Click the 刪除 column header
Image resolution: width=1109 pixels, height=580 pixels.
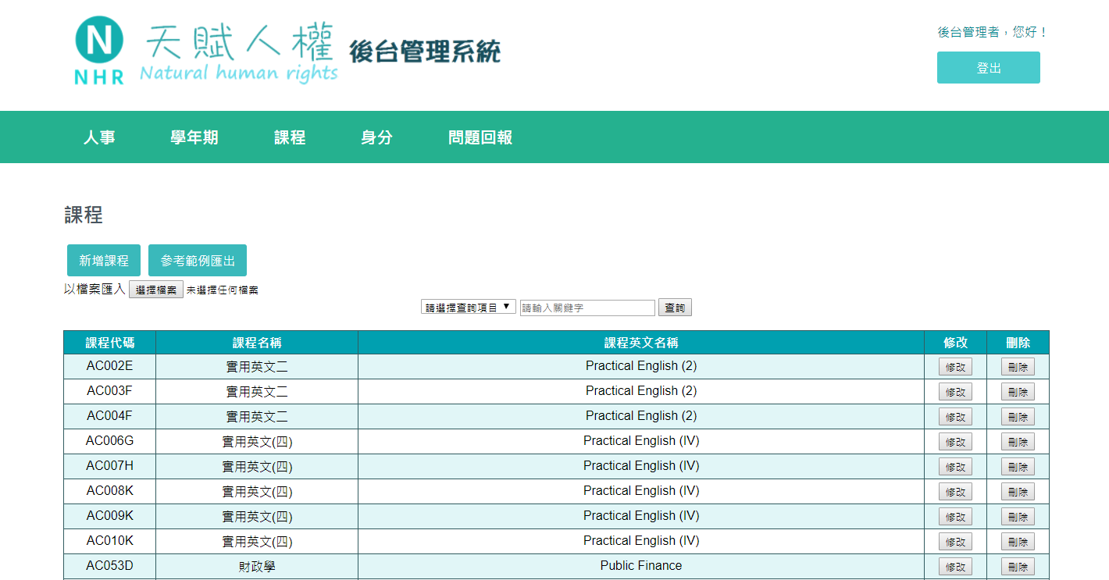click(x=1018, y=343)
